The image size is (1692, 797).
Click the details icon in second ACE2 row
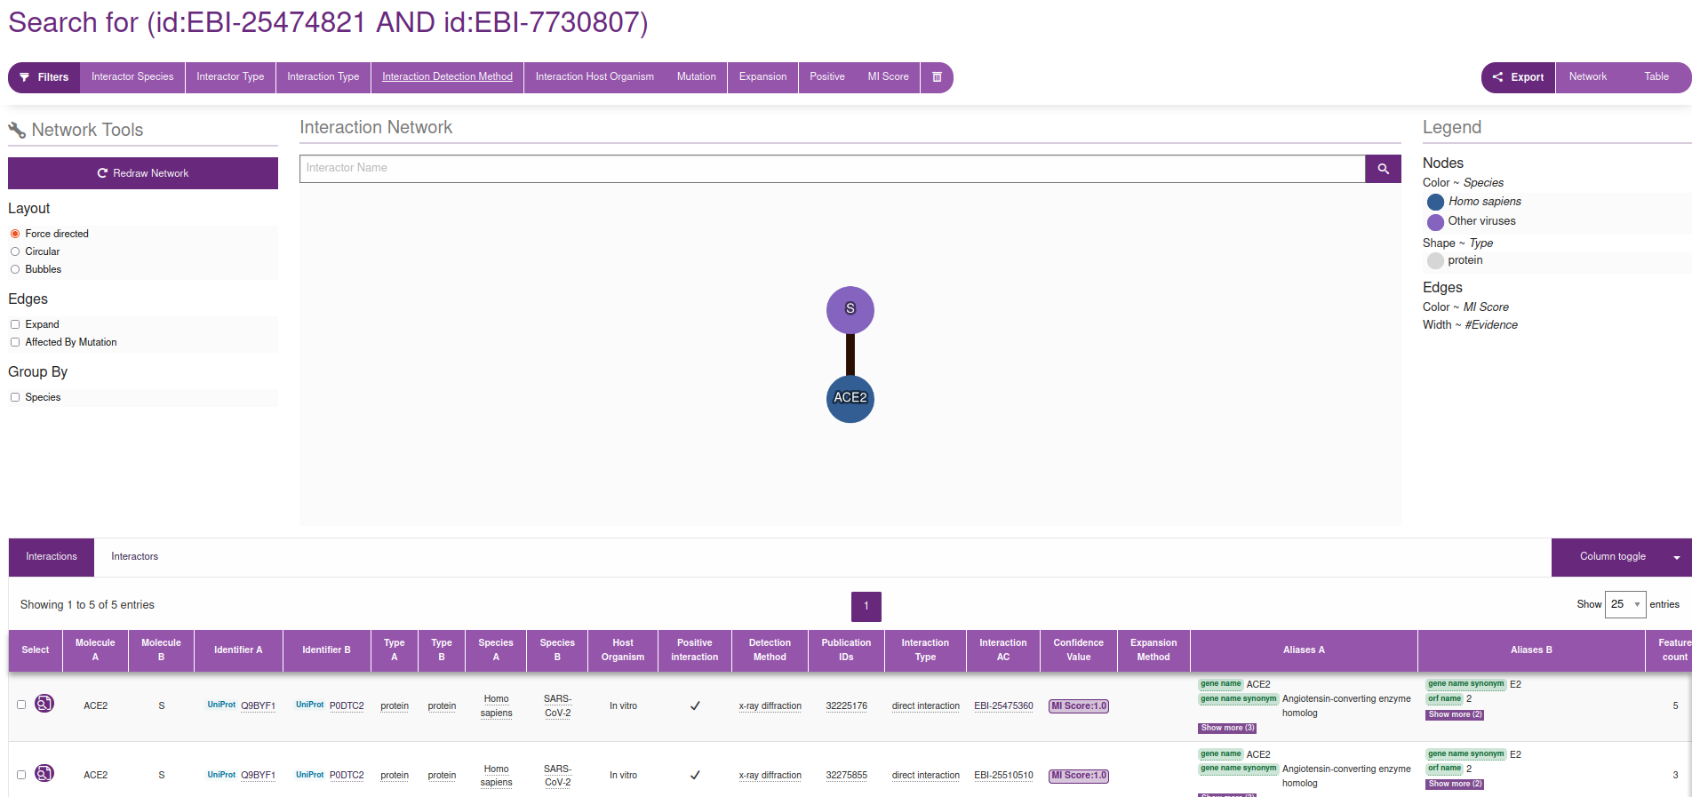(x=44, y=774)
